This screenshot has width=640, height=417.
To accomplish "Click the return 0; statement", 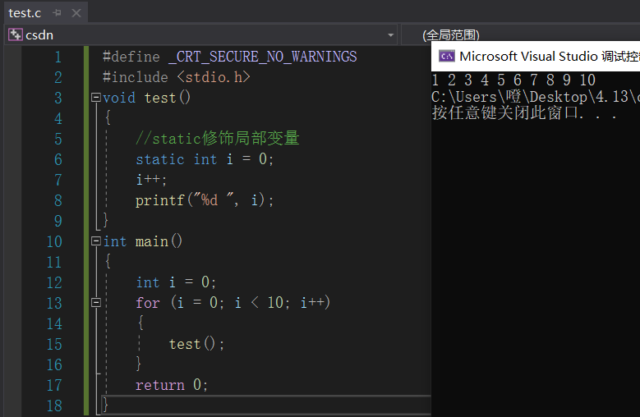I will pyautogui.click(x=172, y=385).
